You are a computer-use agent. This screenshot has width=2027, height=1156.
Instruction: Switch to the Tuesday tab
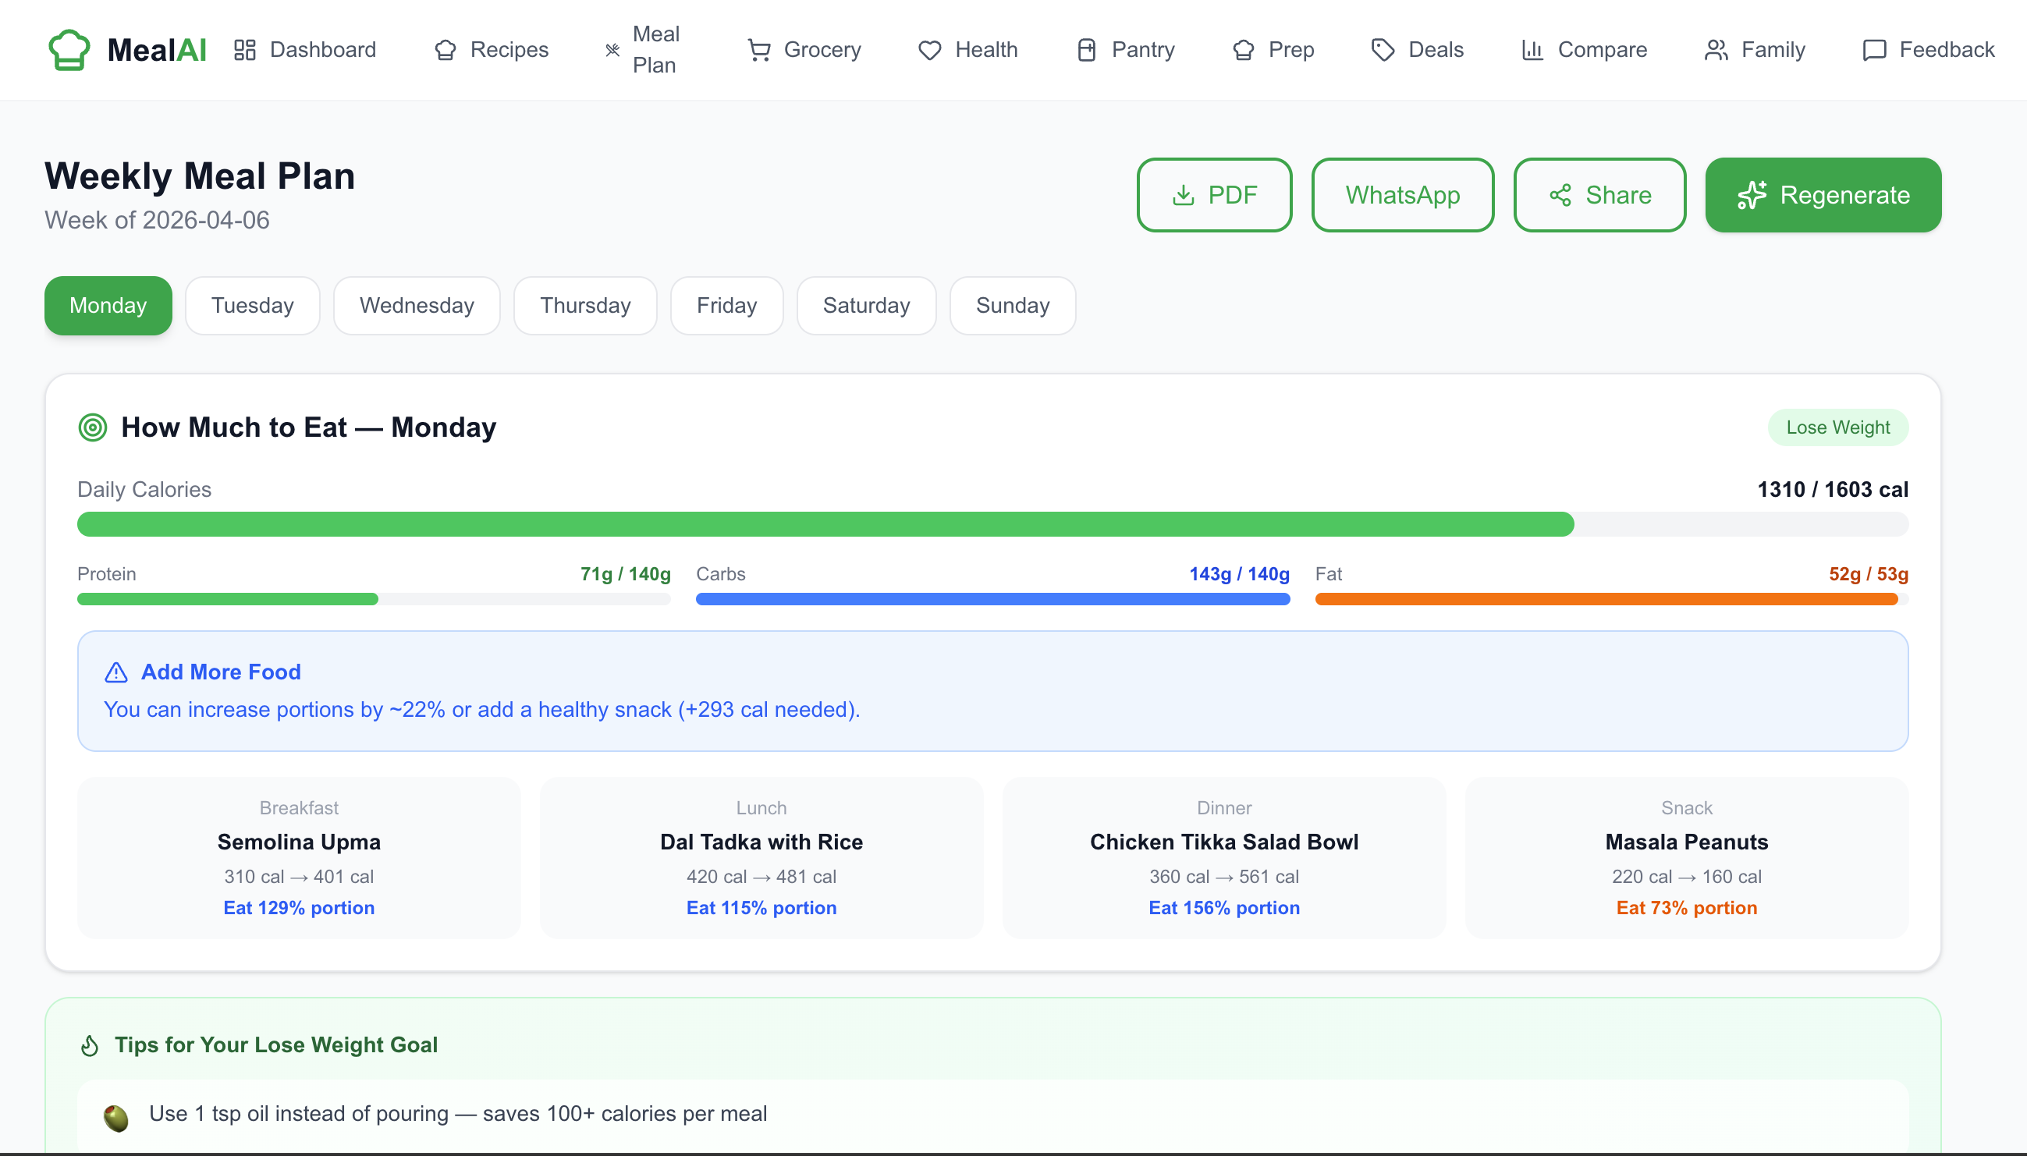coord(253,306)
